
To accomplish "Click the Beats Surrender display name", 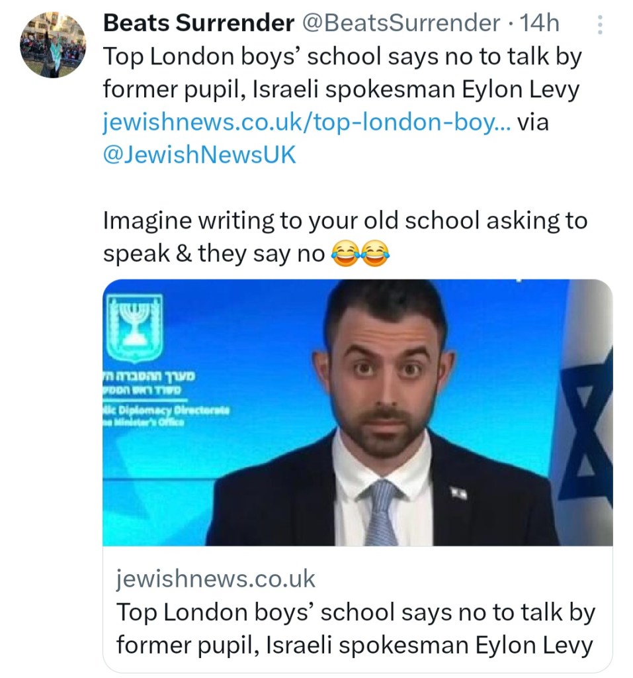I will [x=198, y=23].
